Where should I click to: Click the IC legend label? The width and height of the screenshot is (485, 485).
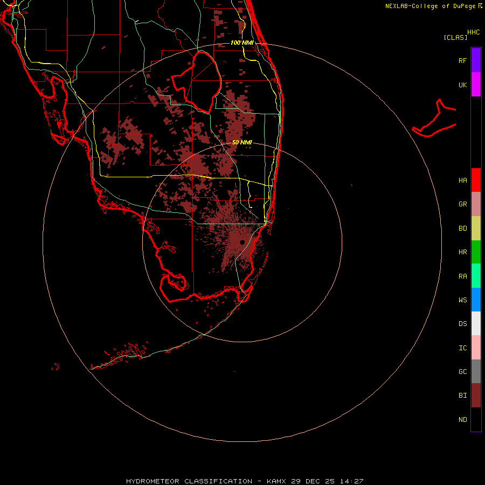pyautogui.click(x=462, y=348)
